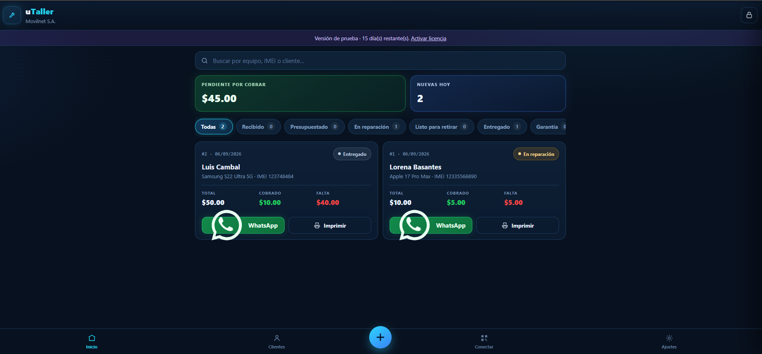Viewport: 762px width, 354px height.
Task: Click order #2 date 06/09/2026
Action: click(228, 154)
